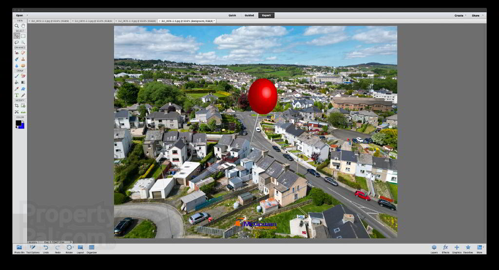
Task: Select the Hand tool
Action: tap(23, 26)
